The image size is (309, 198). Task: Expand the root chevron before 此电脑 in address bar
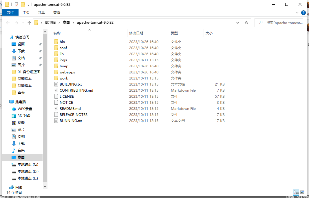tap(41, 23)
